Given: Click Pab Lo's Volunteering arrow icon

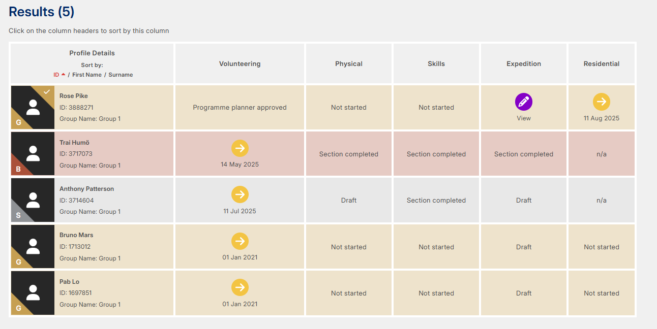Looking at the screenshot, I should 240,287.
